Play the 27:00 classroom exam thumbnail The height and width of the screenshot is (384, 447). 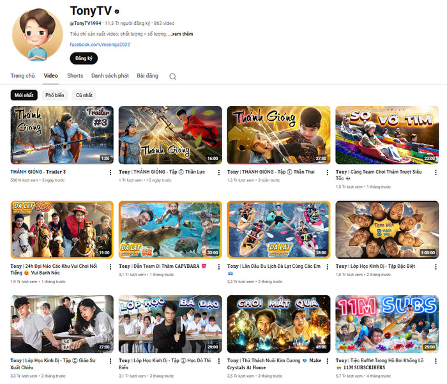[62, 324]
